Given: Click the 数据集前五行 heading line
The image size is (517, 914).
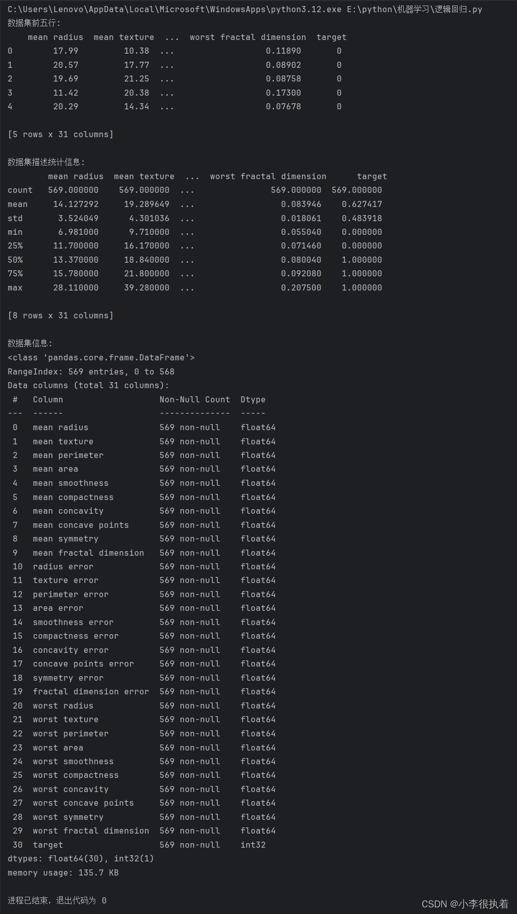Looking at the screenshot, I should pyautogui.click(x=34, y=23).
